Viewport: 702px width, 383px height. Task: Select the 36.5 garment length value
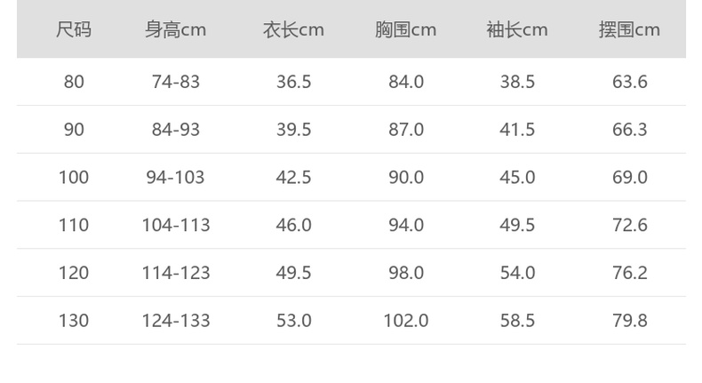pyautogui.click(x=294, y=82)
